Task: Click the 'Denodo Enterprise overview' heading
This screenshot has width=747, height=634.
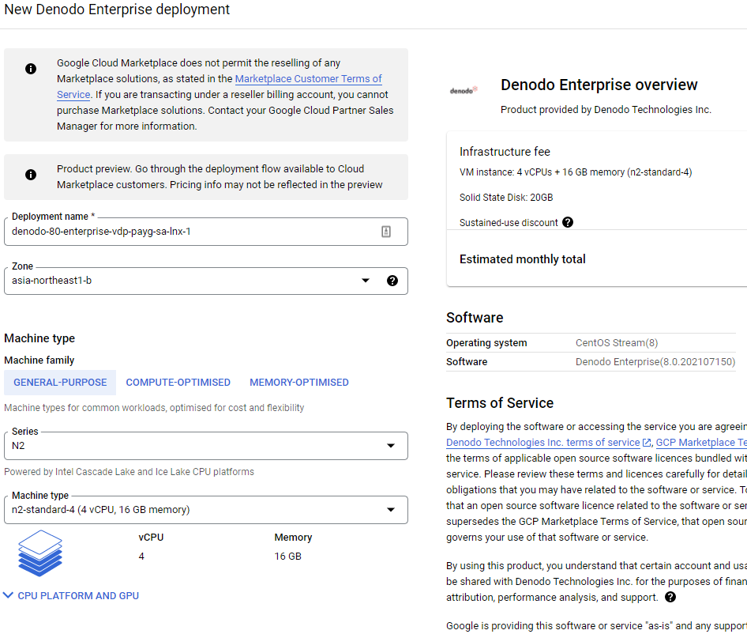Action: (x=599, y=85)
